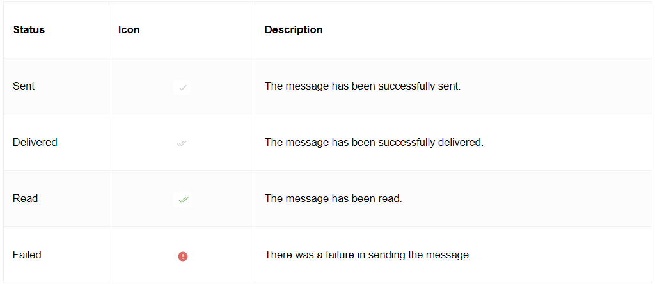
Task: Select the Status column header
Action: [29, 29]
